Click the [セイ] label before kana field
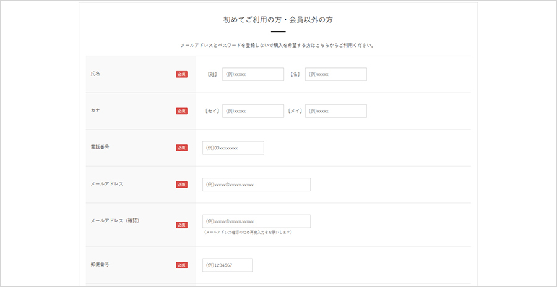The height and width of the screenshot is (287, 557). click(212, 111)
